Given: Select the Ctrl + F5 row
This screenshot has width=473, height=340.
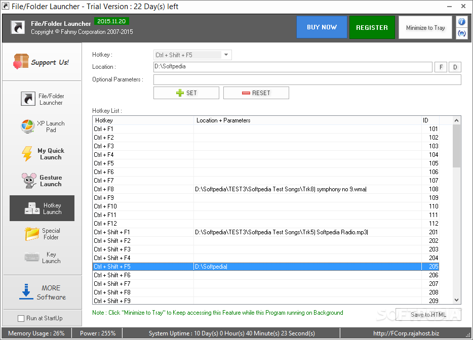Looking at the screenshot, I should [x=265, y=163].
